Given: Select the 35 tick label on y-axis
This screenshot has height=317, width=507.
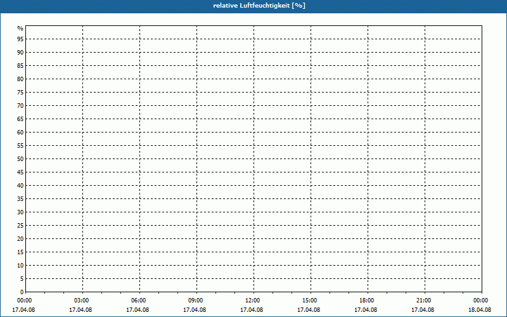Looking at the screenshot, I should point(20,199).
